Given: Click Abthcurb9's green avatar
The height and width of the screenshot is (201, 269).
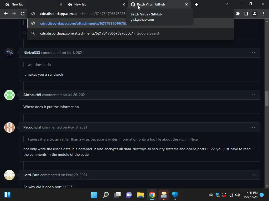Looking at the screenshot, I should click(x=9, y=95).
